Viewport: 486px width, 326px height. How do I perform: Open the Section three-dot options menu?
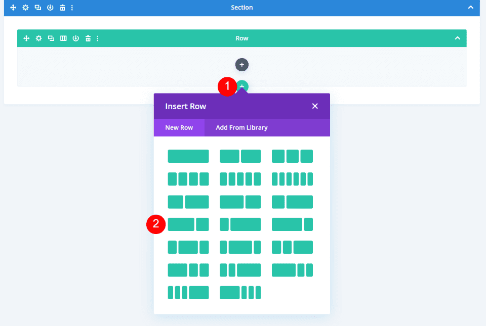[x=72, y=8]
